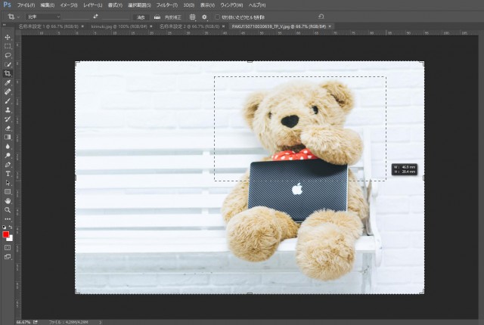Open the crop ratio preset dropdown
Screen dimensions: 484x325
click(42, 16)
